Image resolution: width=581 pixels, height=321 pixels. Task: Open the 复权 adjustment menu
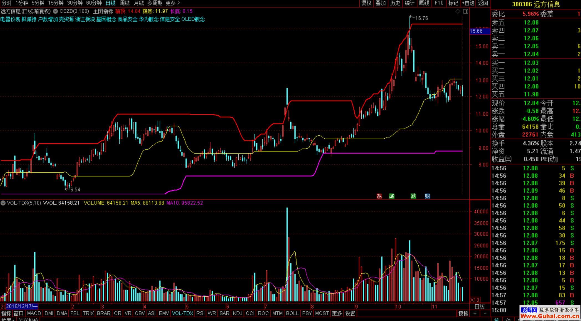[366, 3]
